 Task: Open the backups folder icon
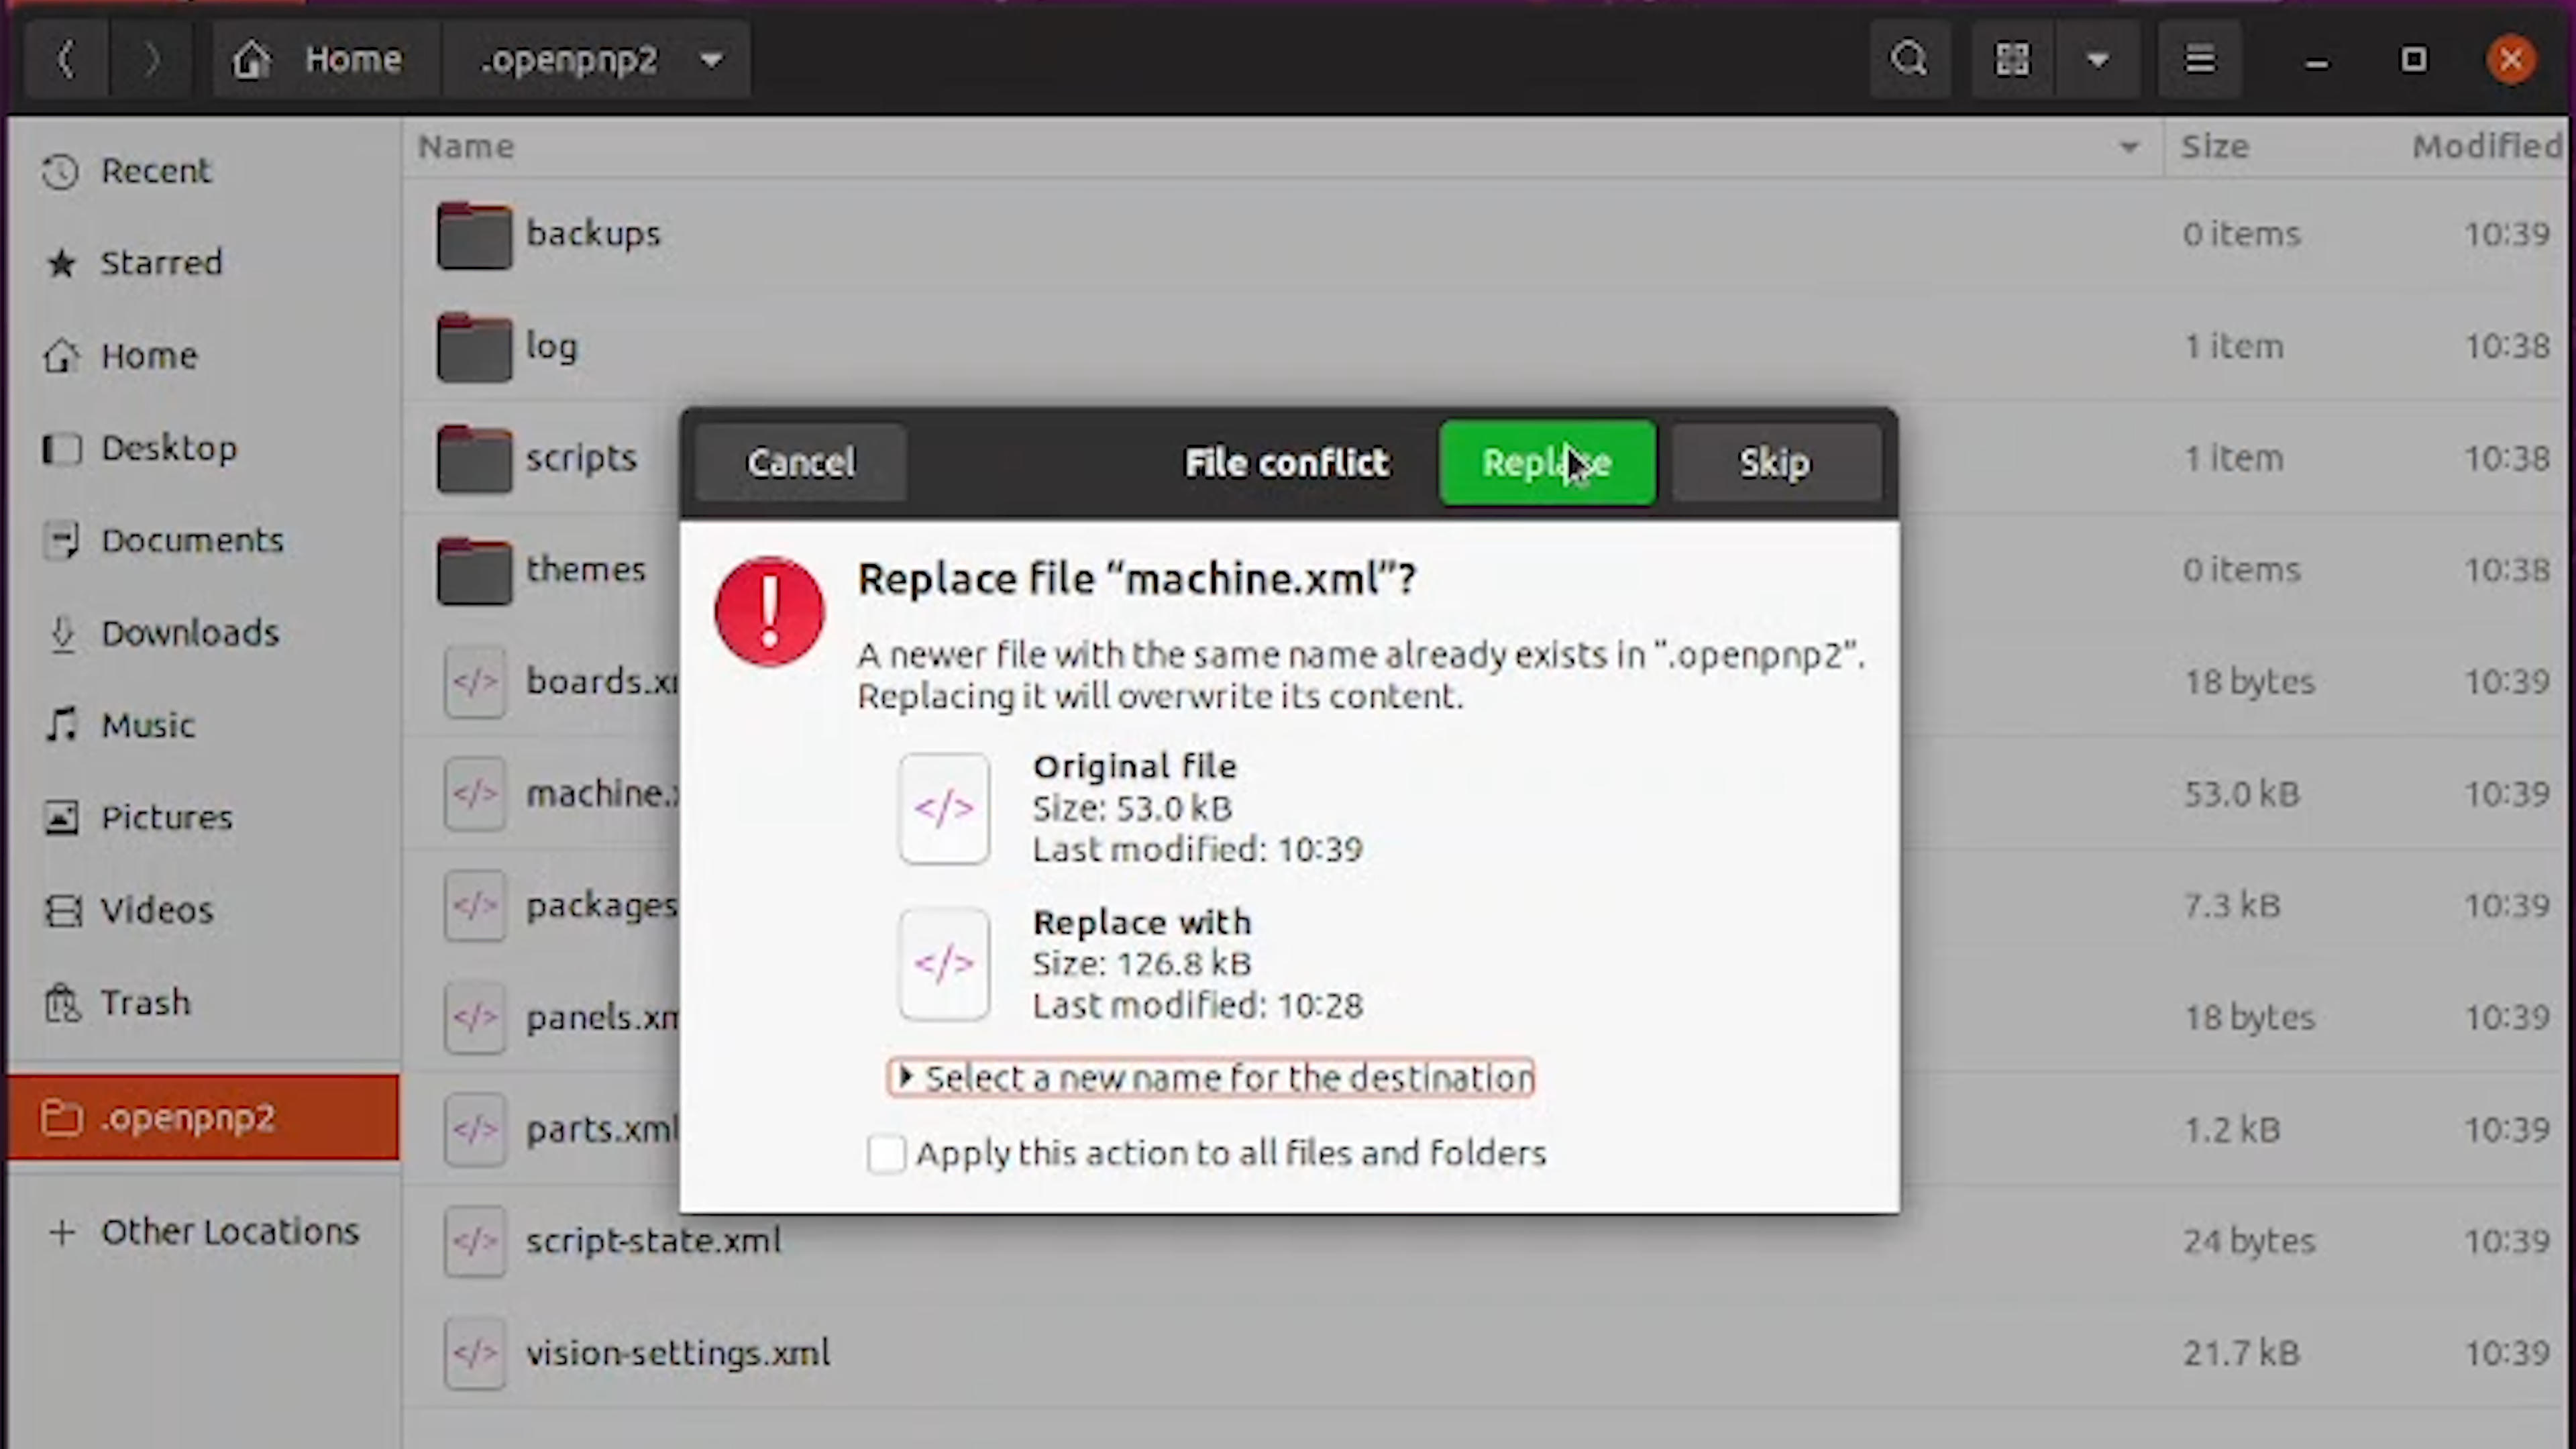474,236
